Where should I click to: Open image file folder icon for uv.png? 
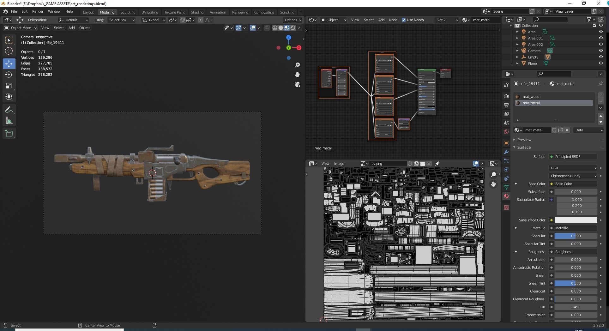pyautogui.click(x=423, y=164)
